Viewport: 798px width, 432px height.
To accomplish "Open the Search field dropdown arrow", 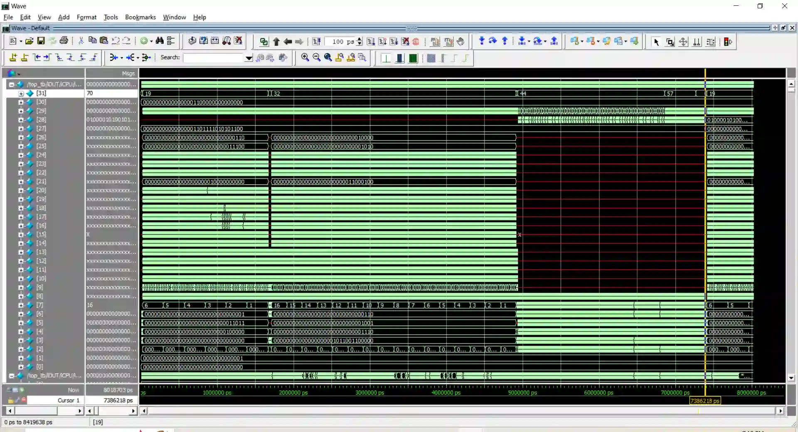I will (249, 58).
